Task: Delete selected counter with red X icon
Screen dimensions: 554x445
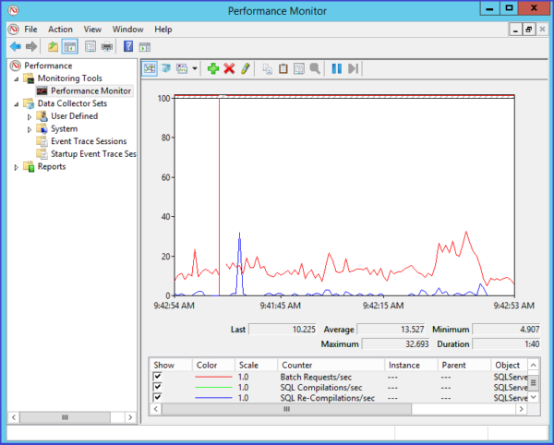Action: pyautogui.click(x=229, y=68)
